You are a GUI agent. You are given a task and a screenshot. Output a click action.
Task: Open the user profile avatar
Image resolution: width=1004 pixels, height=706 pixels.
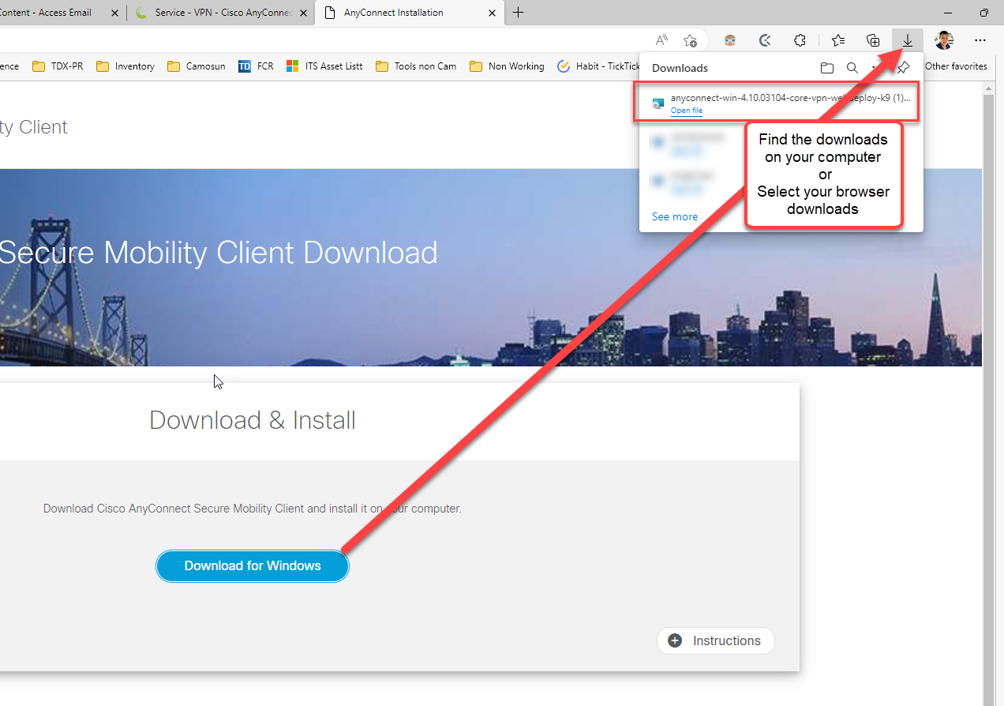[x=944, y=40]
